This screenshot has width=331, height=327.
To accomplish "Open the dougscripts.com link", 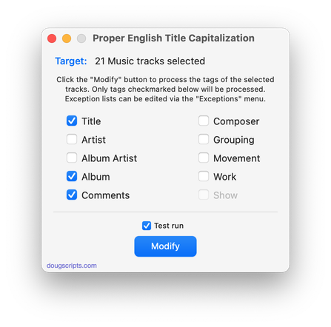I will (72, 266).
